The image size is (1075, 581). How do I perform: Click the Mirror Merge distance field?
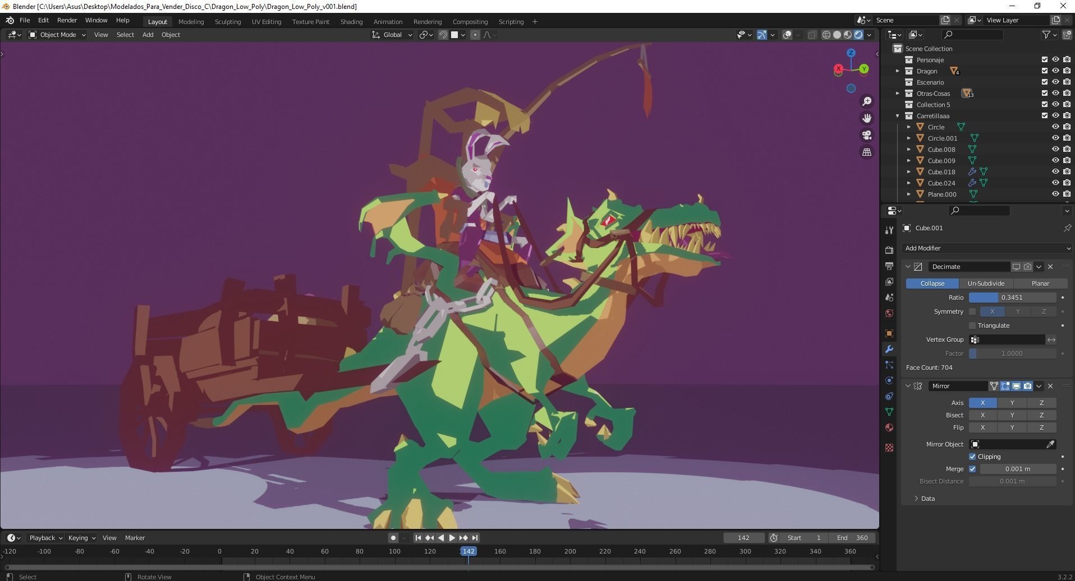point(1018,469)
